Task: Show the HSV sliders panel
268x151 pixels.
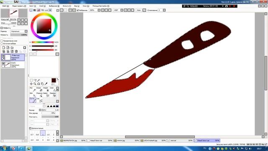Action: point(39,10)
